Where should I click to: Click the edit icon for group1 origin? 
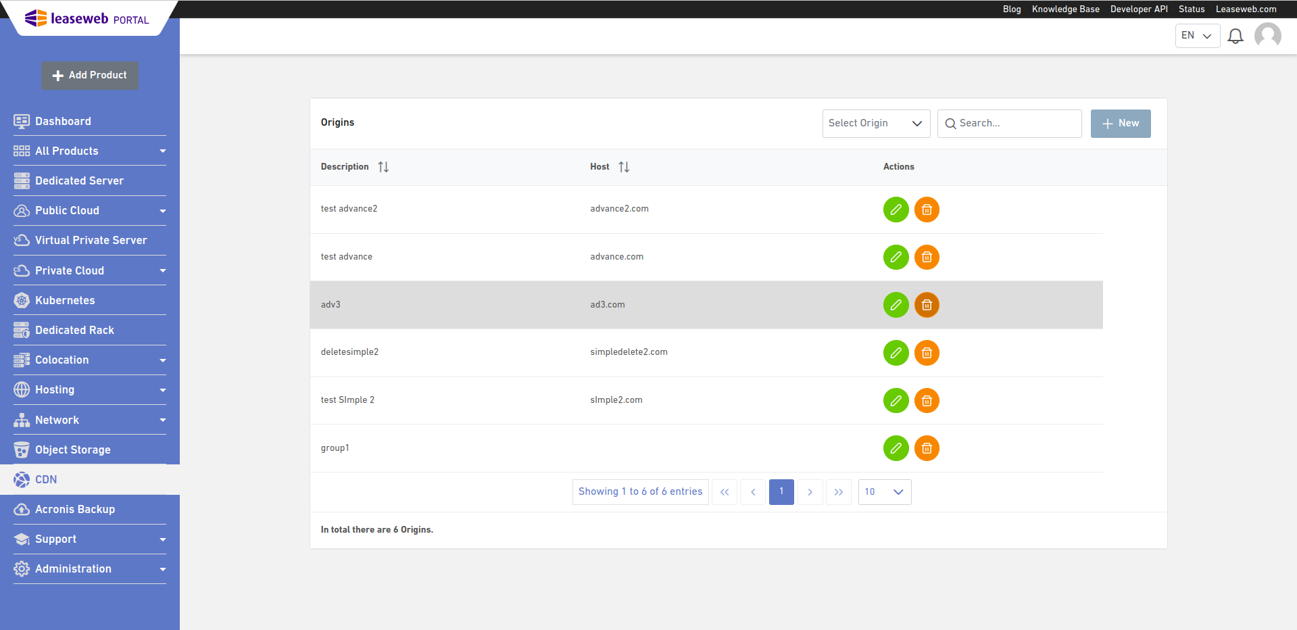(x=896, y=448)
